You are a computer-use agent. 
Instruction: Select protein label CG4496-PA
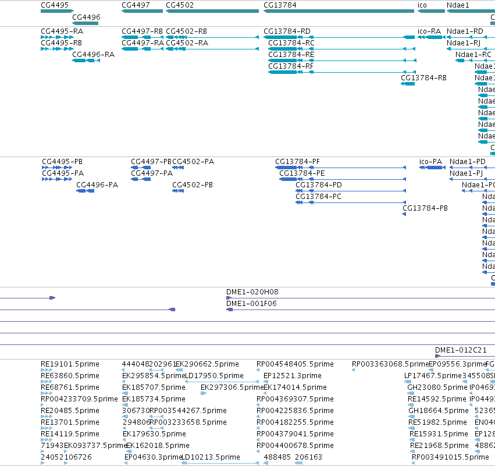(97, 184)
